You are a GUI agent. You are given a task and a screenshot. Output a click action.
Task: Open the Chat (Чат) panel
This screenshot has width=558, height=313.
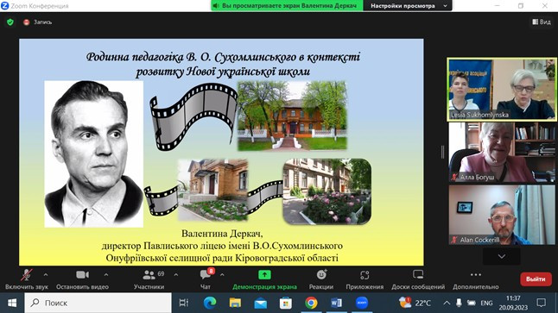(x=206, y=279)
